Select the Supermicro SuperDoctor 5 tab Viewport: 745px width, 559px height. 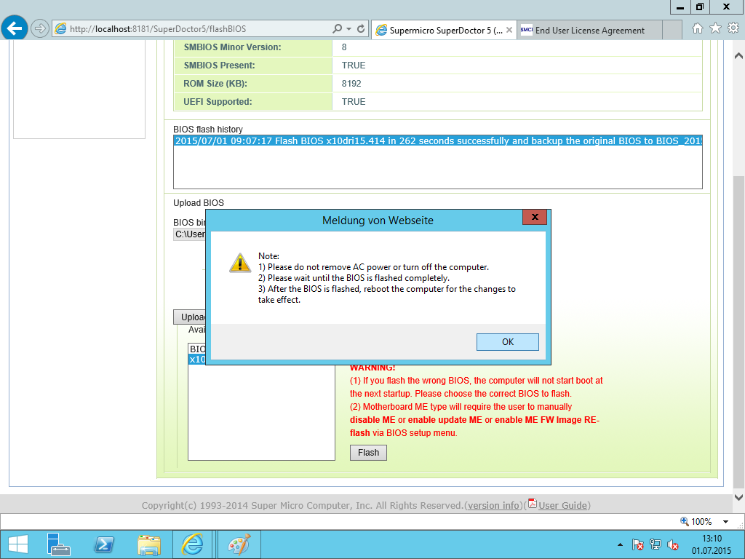444,31
